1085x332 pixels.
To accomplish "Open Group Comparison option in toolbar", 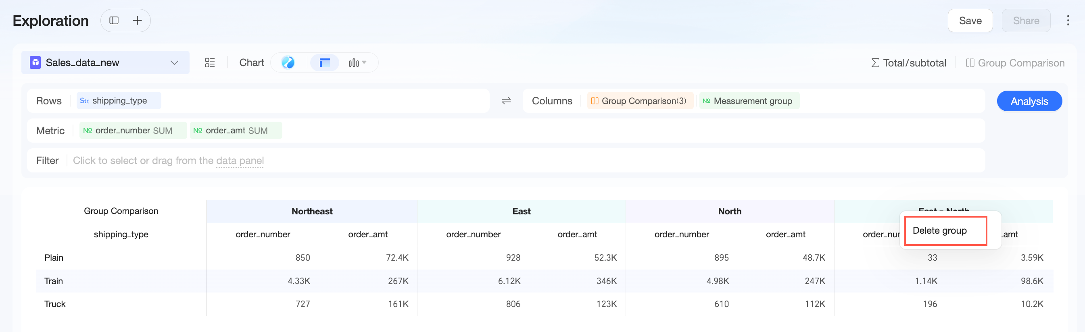I will pos(1015,63).
